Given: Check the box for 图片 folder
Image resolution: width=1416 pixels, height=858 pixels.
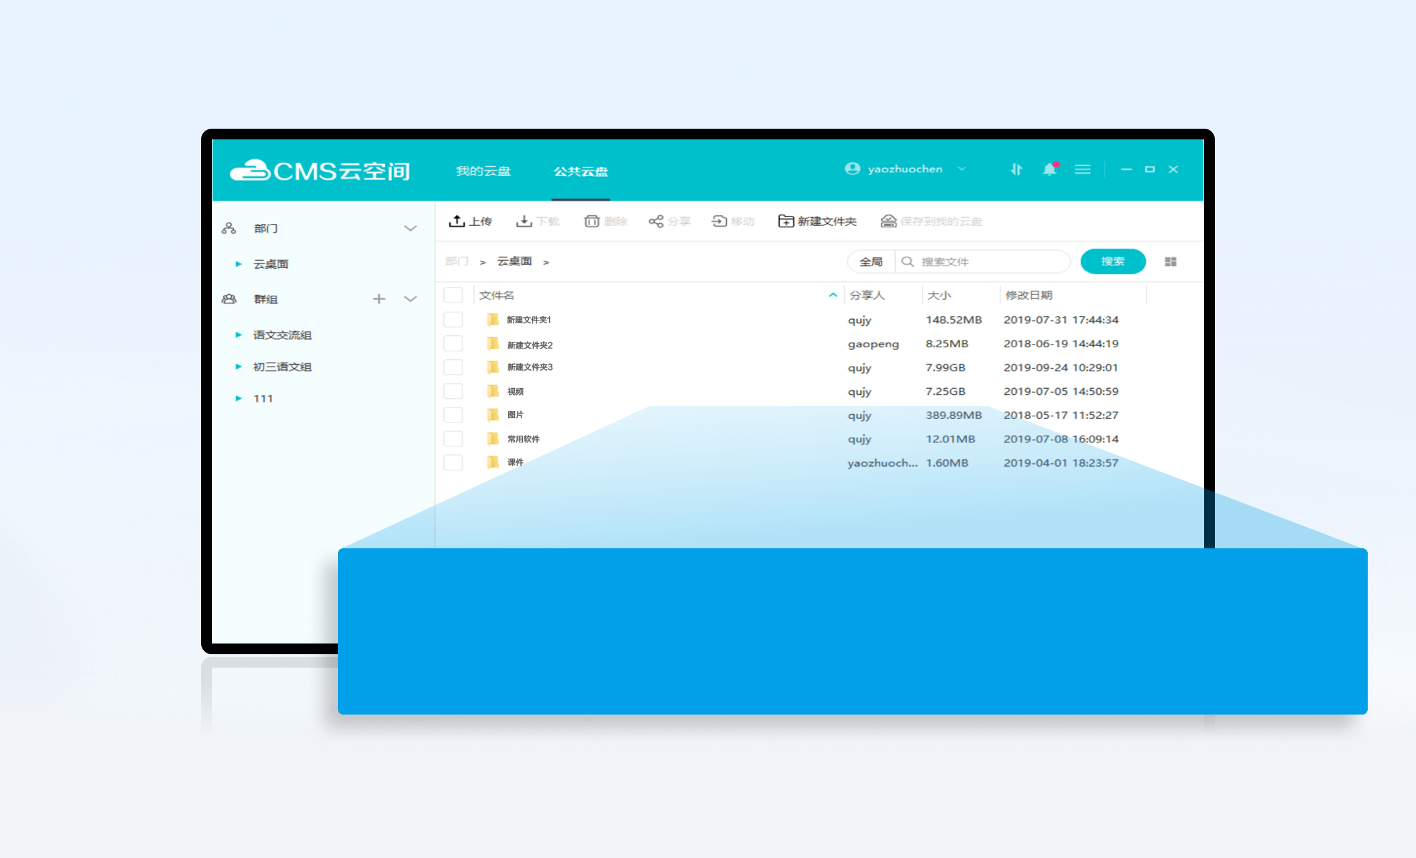Looking at the screenshot, I should pos(453,414).
